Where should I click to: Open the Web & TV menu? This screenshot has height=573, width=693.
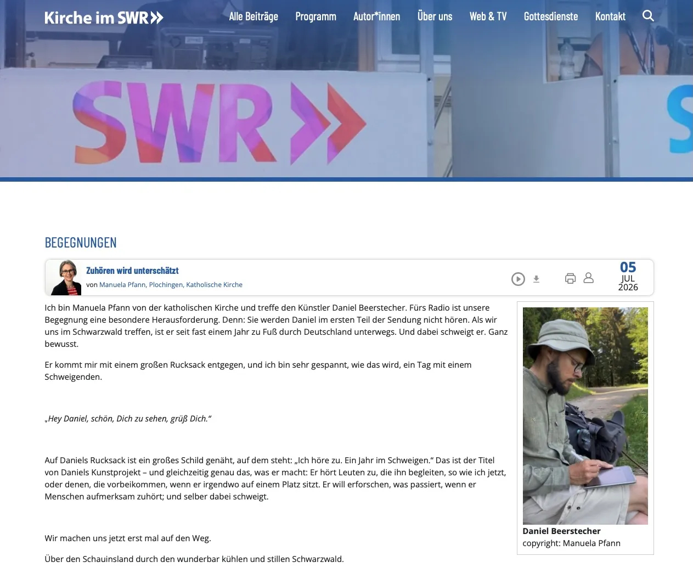click(488, 16)
